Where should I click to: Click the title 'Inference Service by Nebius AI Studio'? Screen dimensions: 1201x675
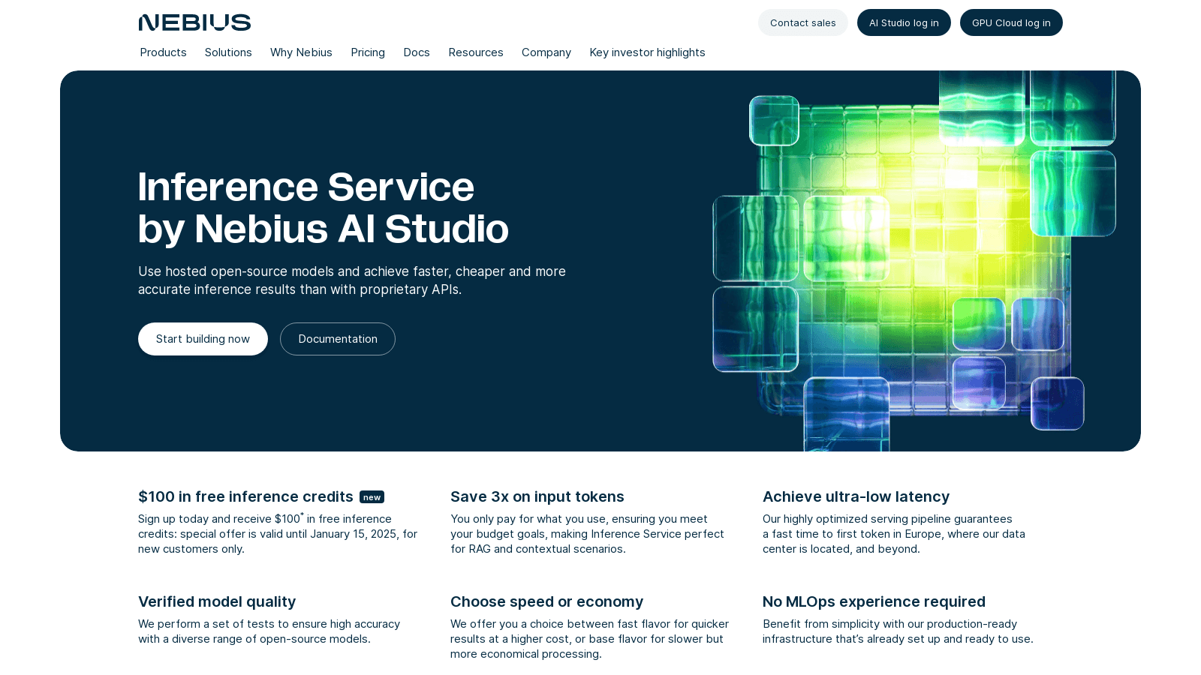[x=324, y=208]
